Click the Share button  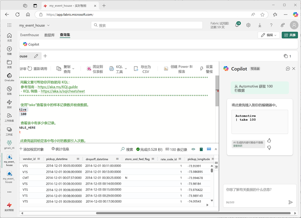click(x=290, y=35)
